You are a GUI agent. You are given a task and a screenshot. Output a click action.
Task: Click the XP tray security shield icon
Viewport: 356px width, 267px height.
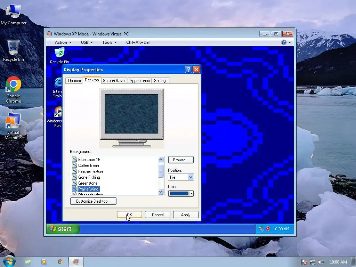268,229
